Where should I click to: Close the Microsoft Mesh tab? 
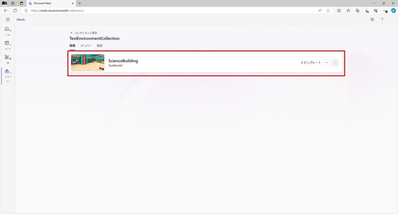[73, 3]
